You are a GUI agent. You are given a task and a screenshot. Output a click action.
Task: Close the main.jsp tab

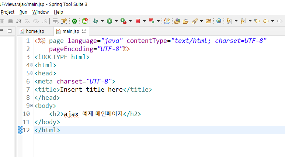pyautogui.click(x=84, y=31)
